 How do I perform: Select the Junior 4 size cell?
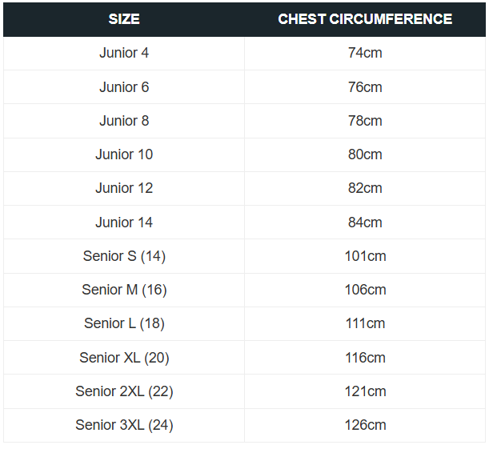(124, 53)
